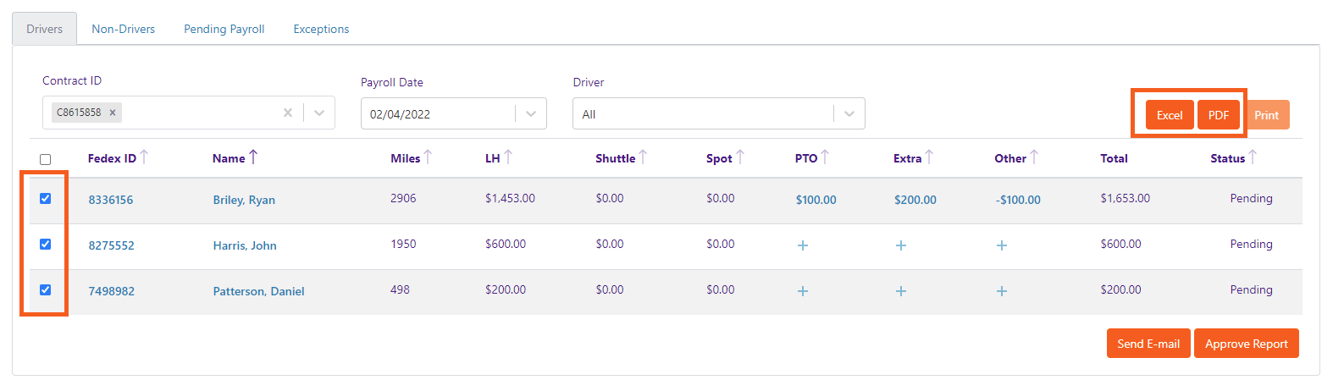Open Fedex ID 7498982 link
This screenshot has width=1333, height=391.
pyautogui.click(x=112, y=291)
